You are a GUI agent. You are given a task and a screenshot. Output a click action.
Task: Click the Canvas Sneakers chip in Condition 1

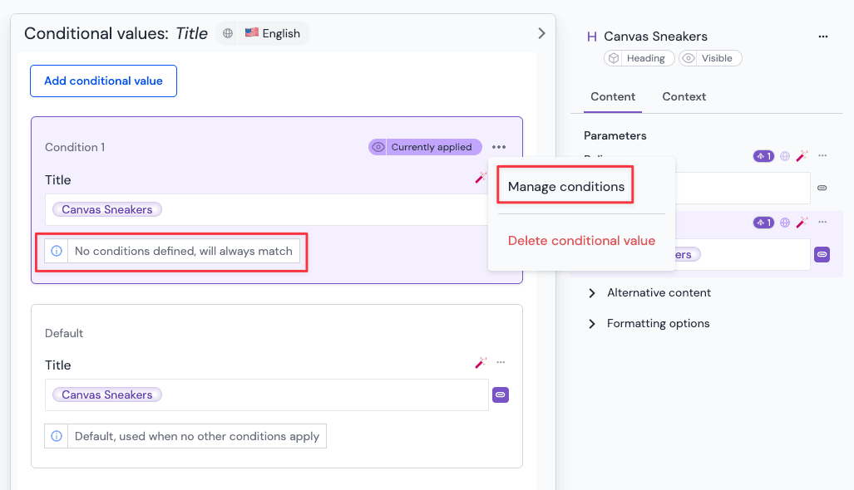106,209
